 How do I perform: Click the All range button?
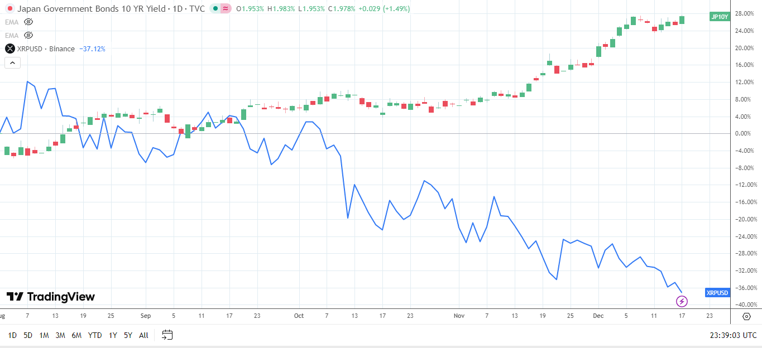tap(143, 336)
